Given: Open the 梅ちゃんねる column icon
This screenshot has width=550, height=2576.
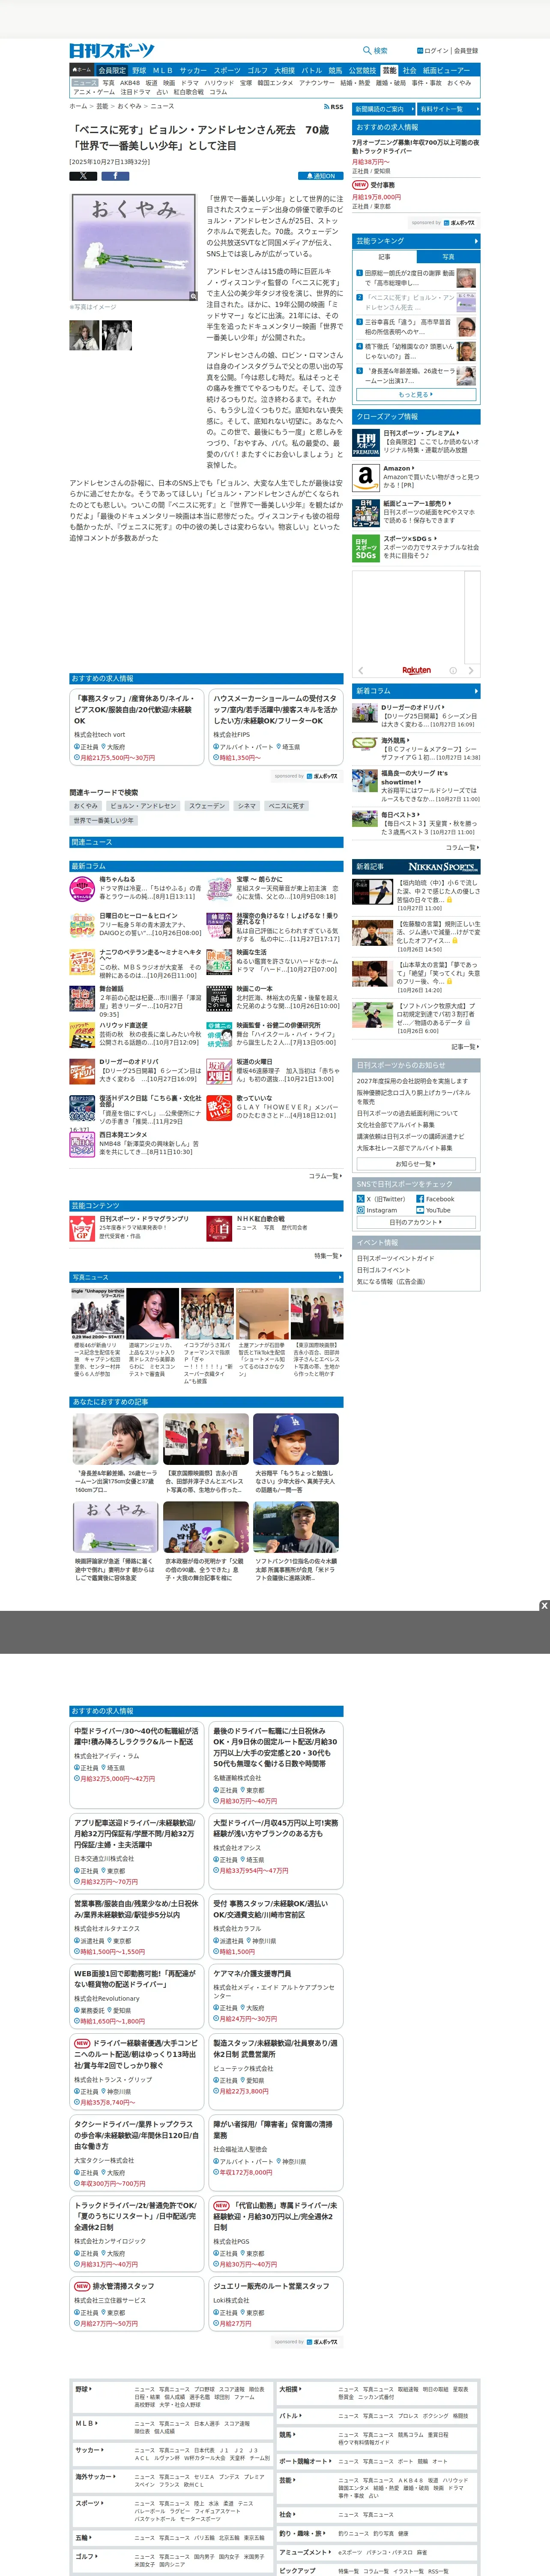Looking at the screenshot, I should (82, 889).
